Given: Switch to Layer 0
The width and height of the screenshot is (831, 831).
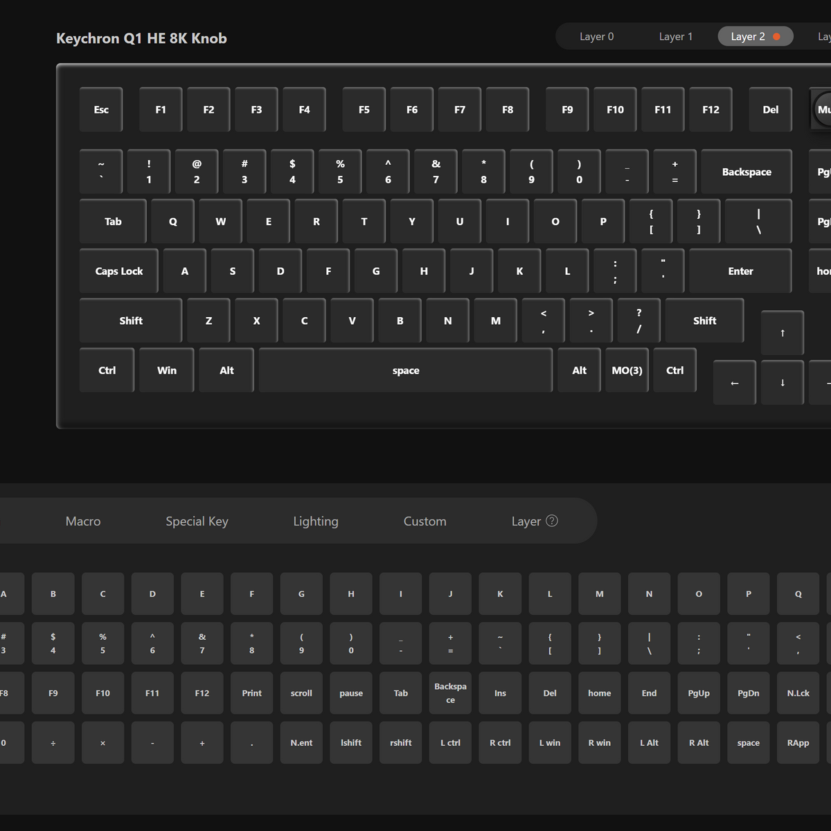Looking at the screenshot, I should 596,37.
